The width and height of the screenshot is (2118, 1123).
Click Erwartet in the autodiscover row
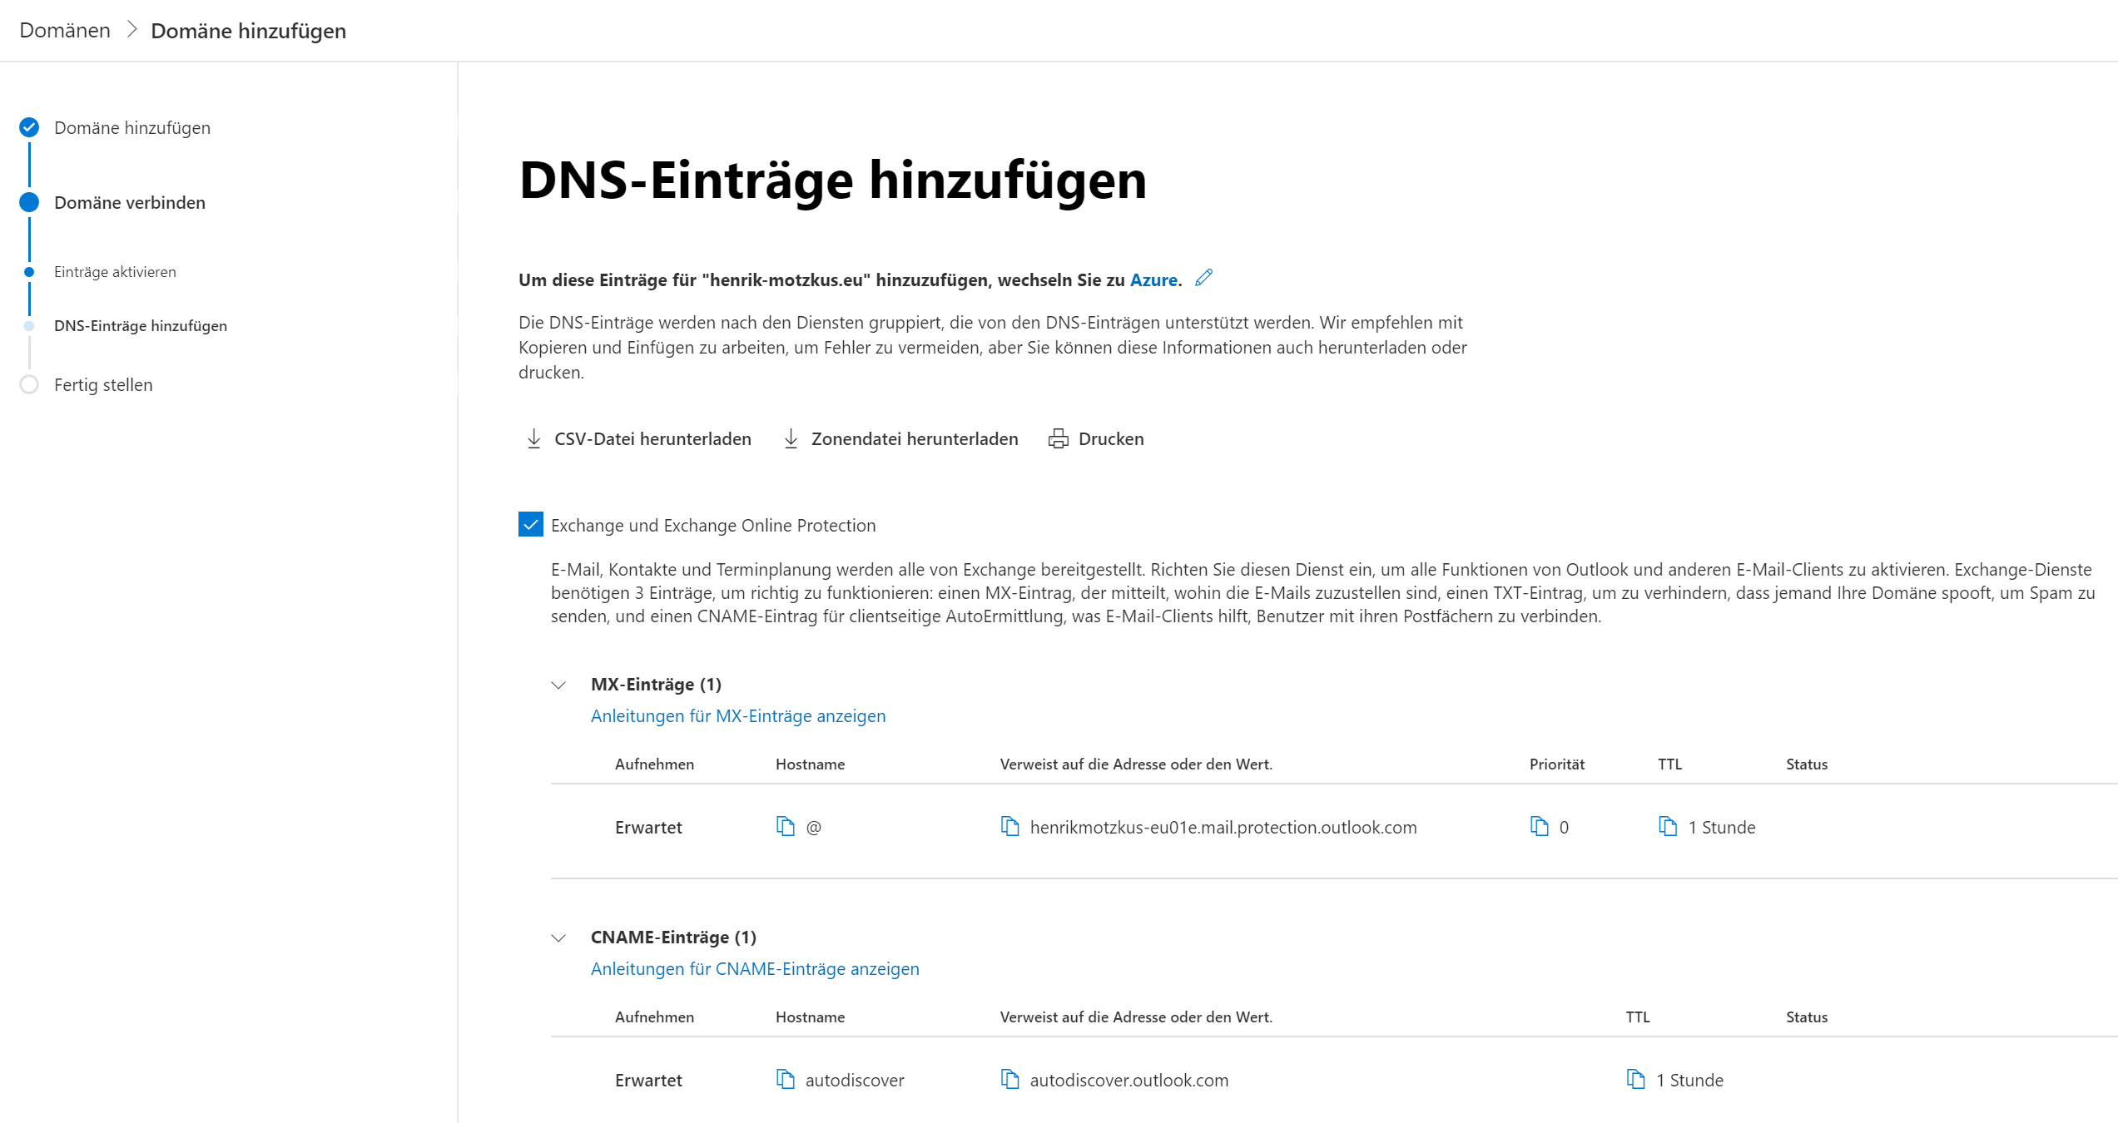(648, 1080)
